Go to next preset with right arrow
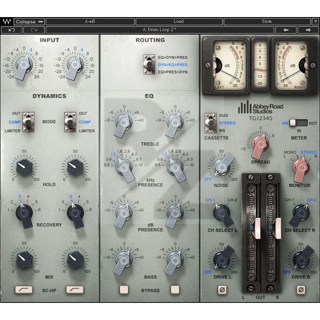 click(x=308, y=30)
